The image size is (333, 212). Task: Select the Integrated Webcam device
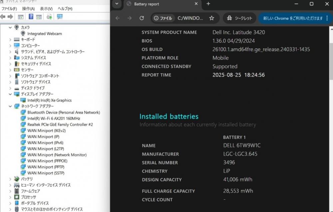click(45, 34)
